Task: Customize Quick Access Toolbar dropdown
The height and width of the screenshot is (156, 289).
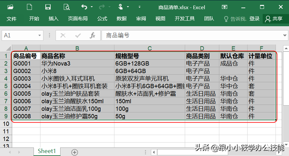Action: [x=139, y=7]
